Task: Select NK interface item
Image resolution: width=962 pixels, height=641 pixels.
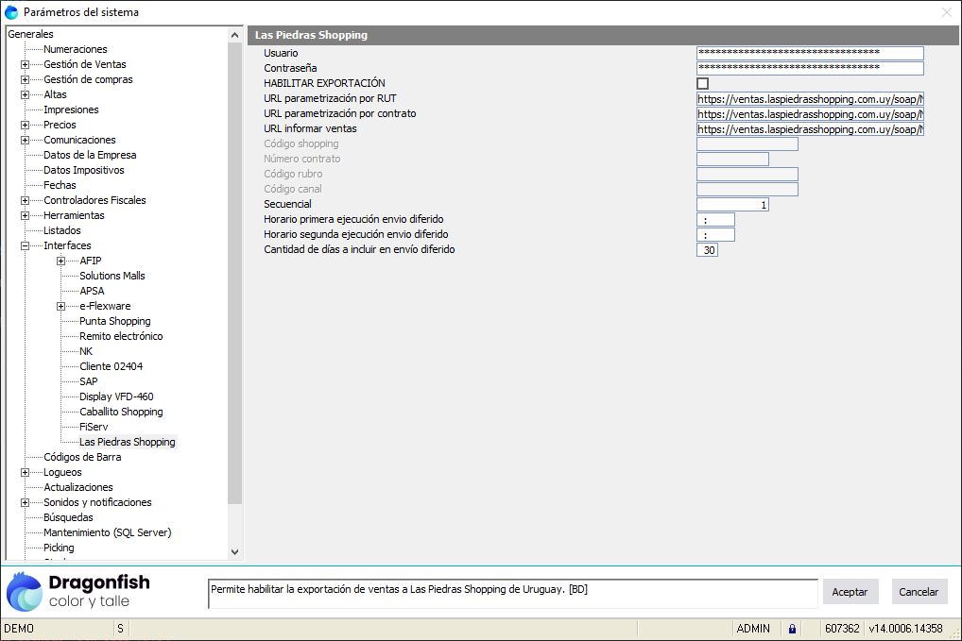Action: click(x=86, y=351)
